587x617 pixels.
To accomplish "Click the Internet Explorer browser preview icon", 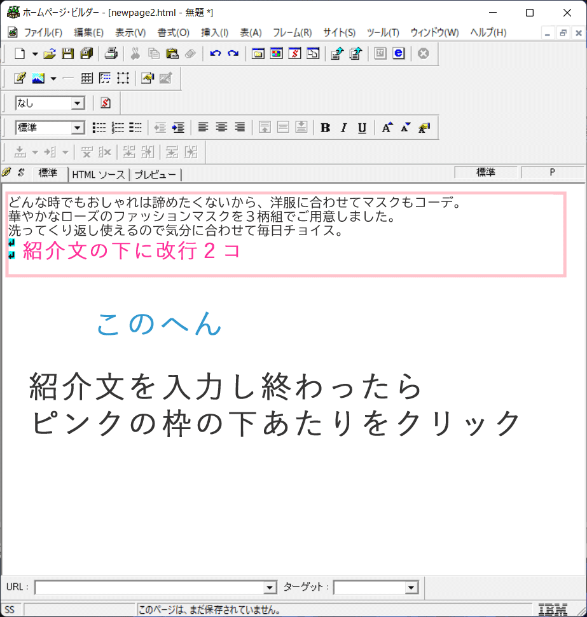I will [x=398, y=54].
